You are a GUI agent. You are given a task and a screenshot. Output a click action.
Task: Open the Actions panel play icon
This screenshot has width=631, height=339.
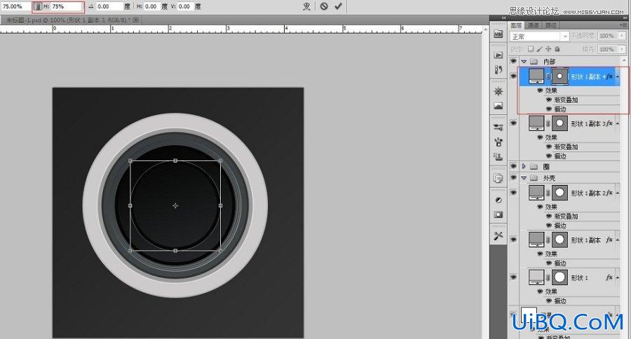point(498,55)
